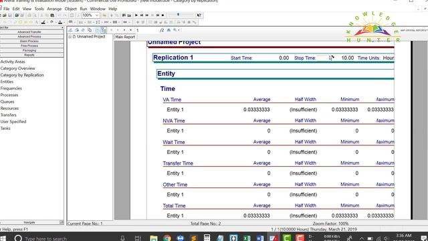
Task: Open the zoom percentage dropdown
Action: [x=96, y=15]
